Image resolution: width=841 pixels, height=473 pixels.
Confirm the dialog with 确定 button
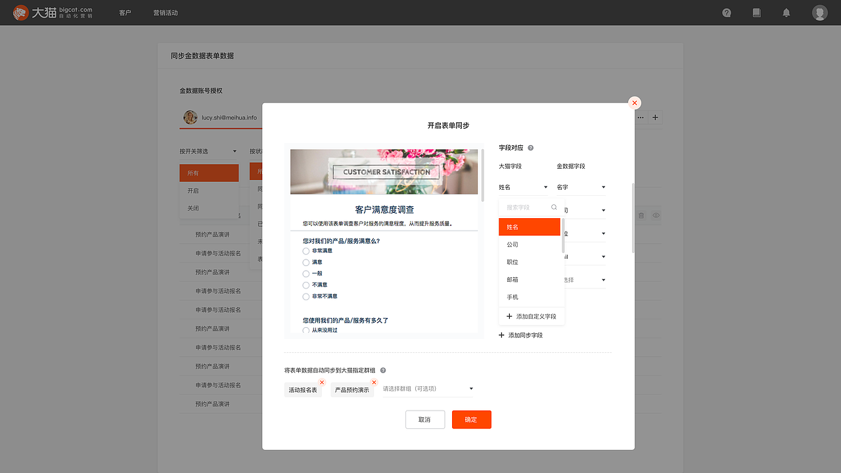[471, 419]
